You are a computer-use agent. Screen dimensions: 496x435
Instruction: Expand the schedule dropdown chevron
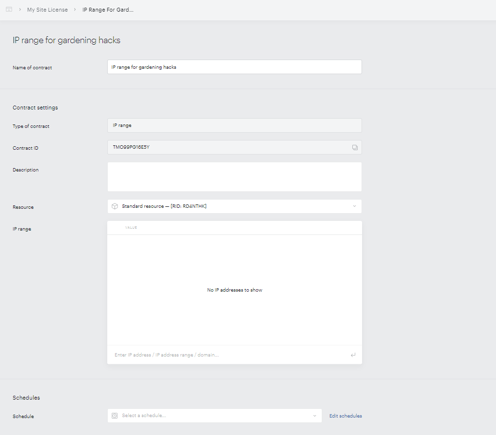(x=314, y=416)
